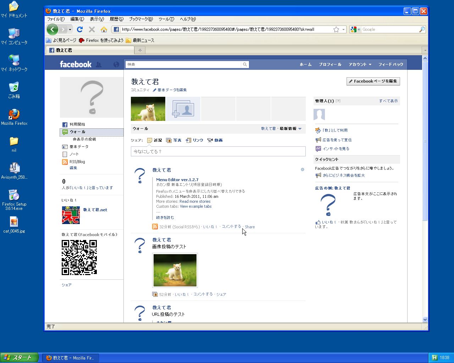Screen dimensions: 454x363
Task: Select 写真 share option
Action: coord(174,140)
